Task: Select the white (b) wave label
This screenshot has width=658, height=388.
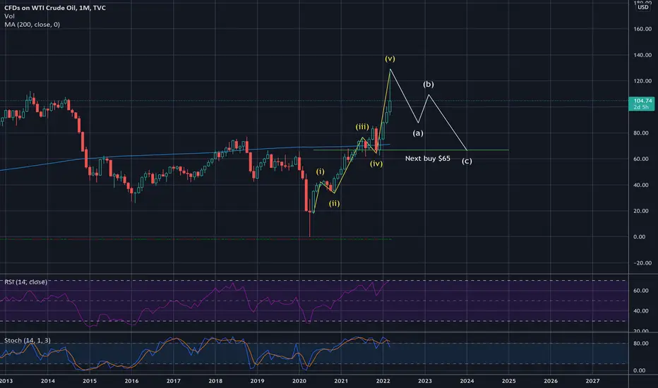Action: tap(428, 85)
